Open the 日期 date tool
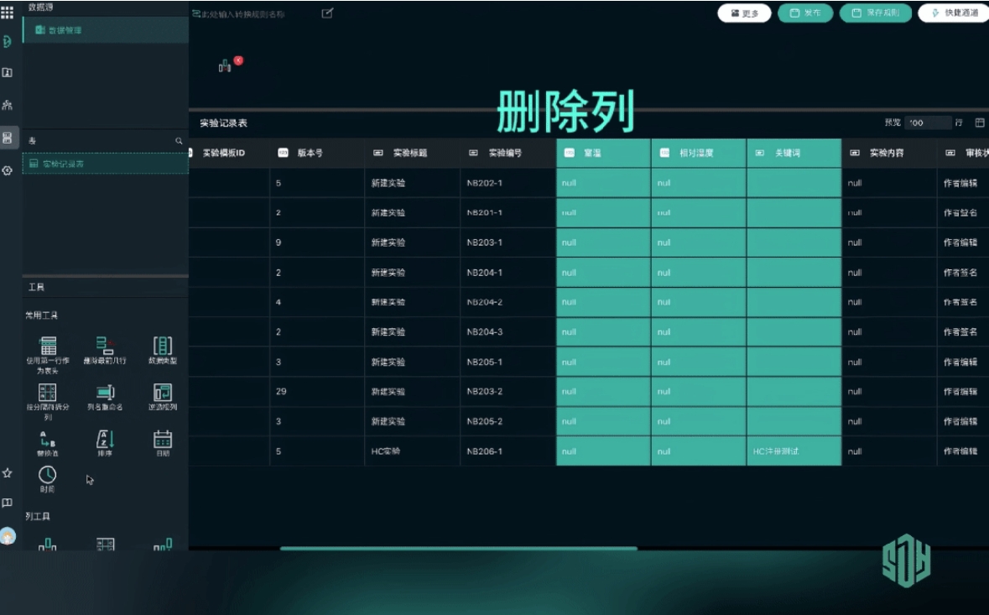Viewport: 989px width, 615px height. [x=163, y=441]
